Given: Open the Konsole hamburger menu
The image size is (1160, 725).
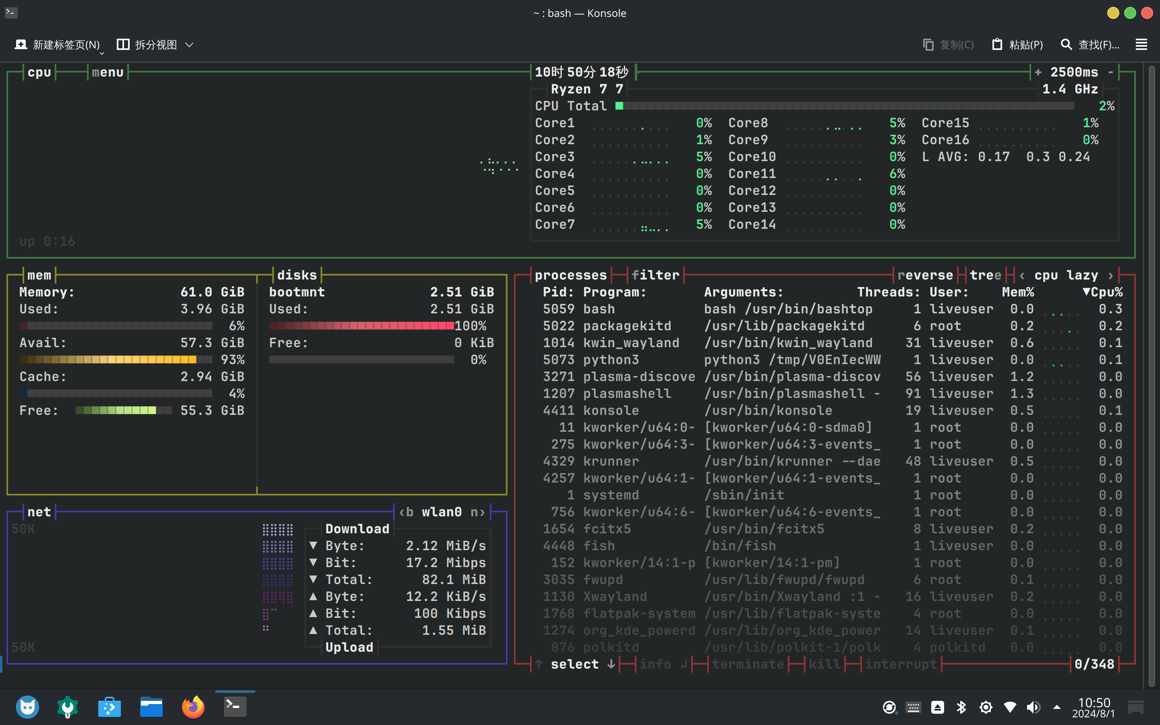Looking at the screenshot, I should (1141, 45).
